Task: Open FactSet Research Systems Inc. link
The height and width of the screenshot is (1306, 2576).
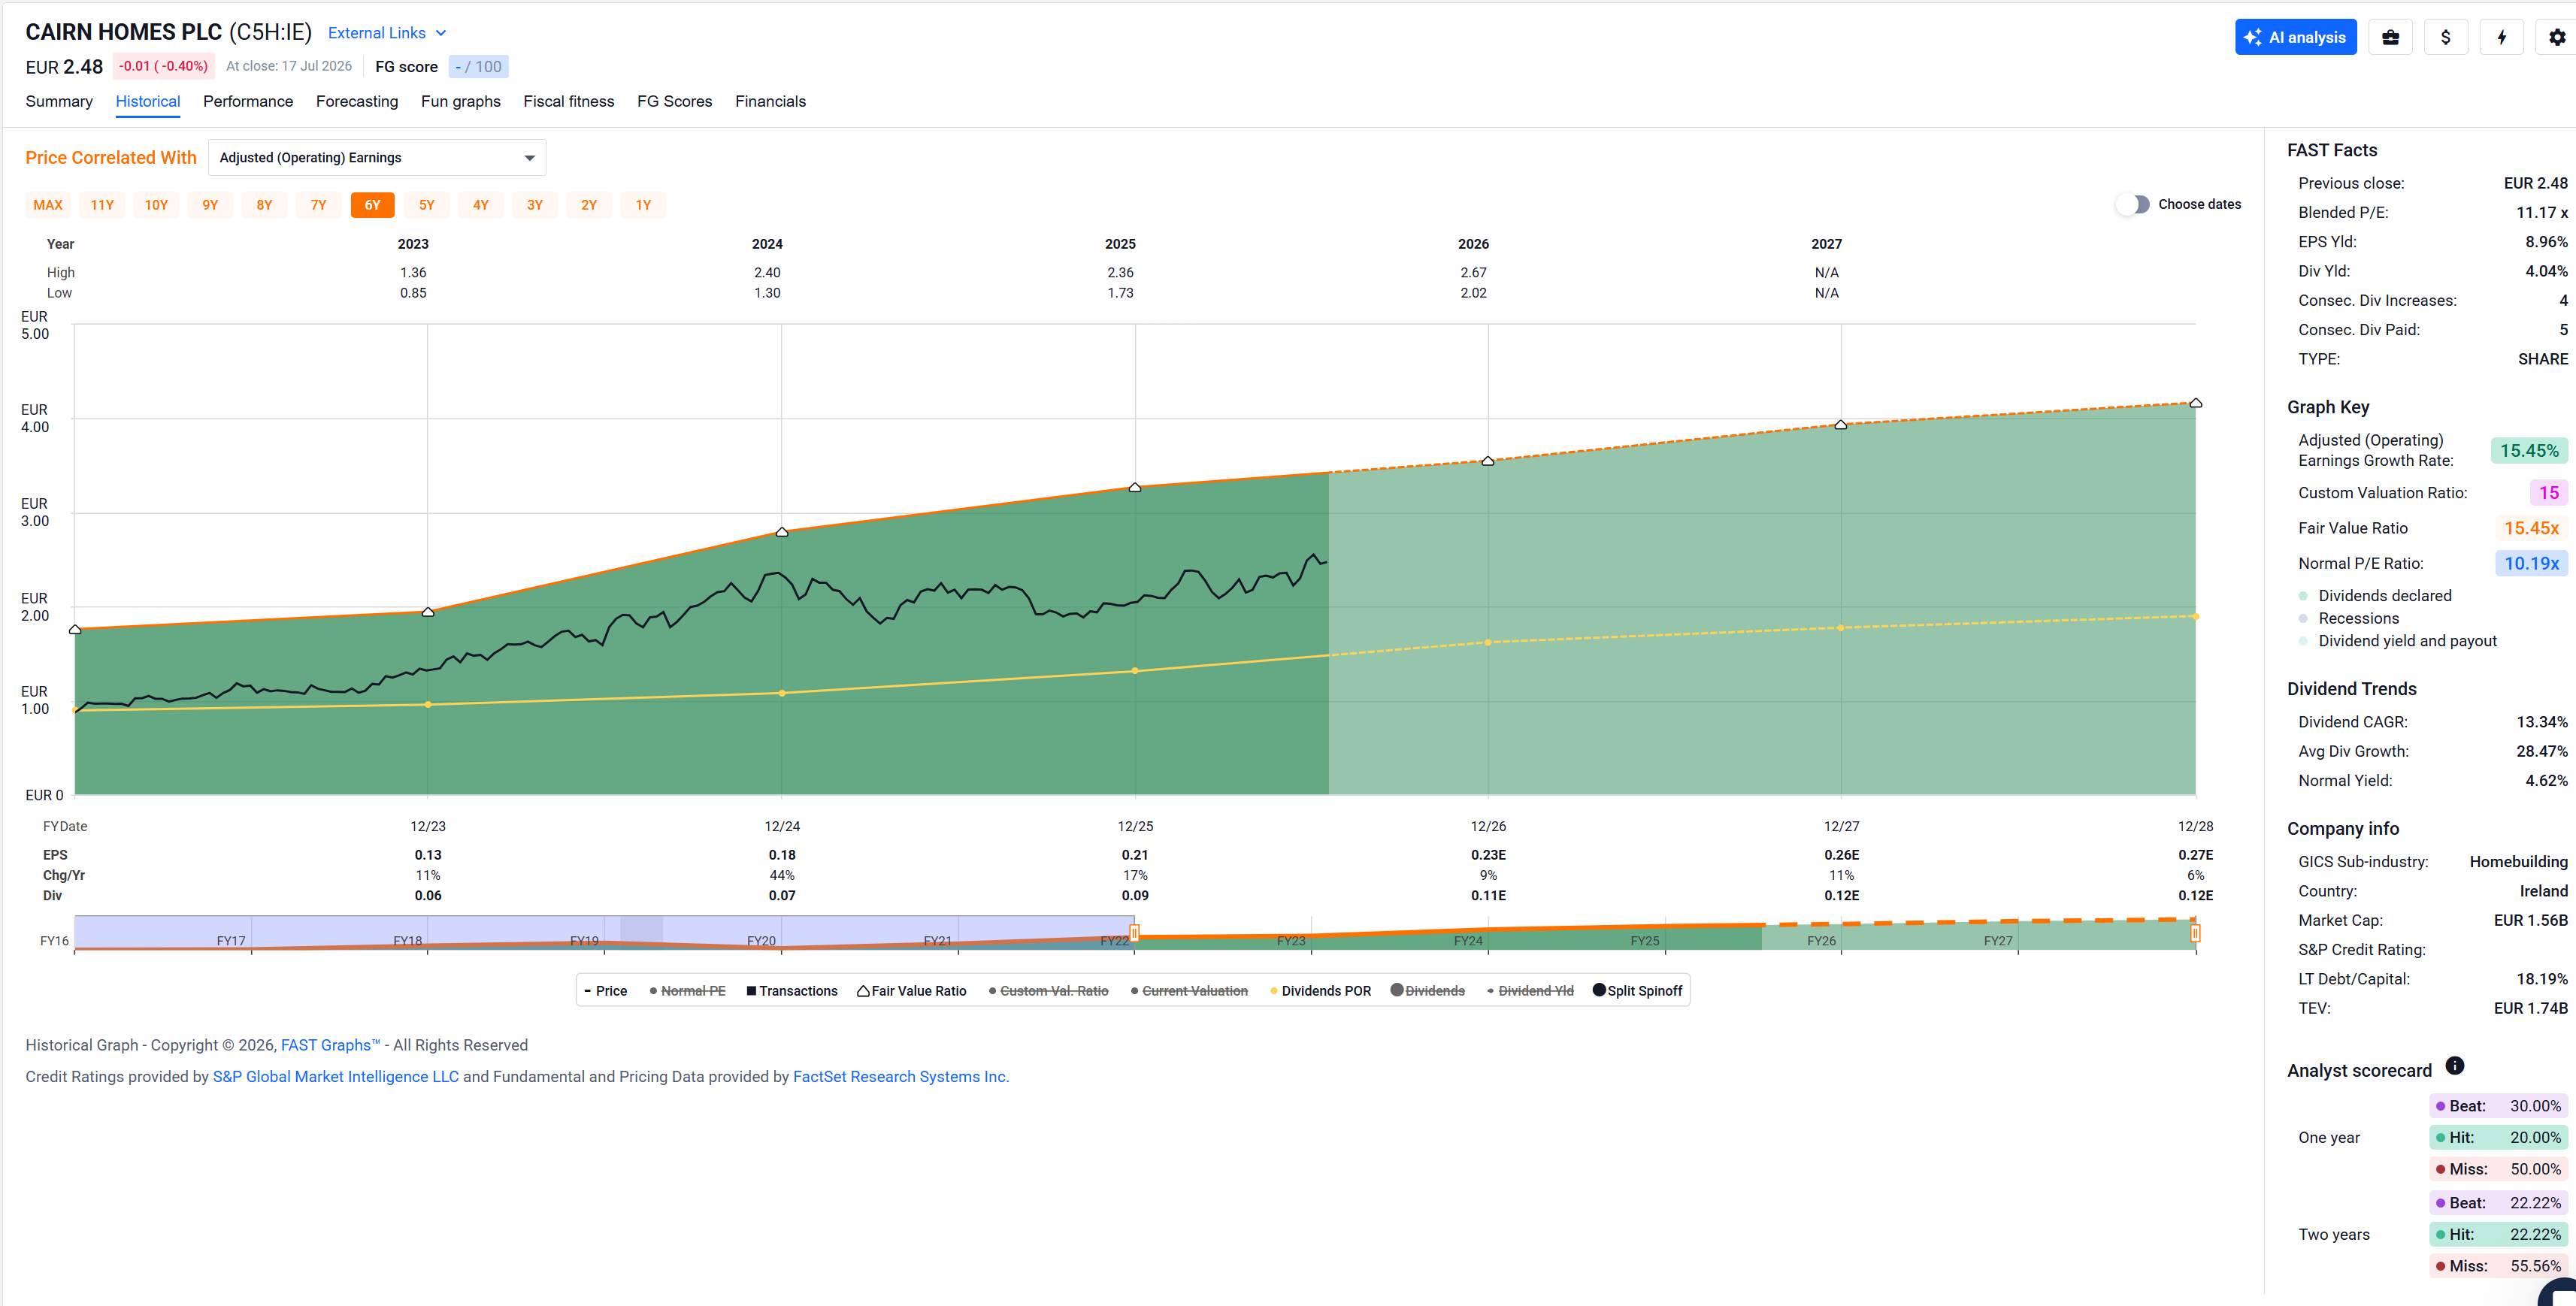Action: click(x=901, y=1077)
